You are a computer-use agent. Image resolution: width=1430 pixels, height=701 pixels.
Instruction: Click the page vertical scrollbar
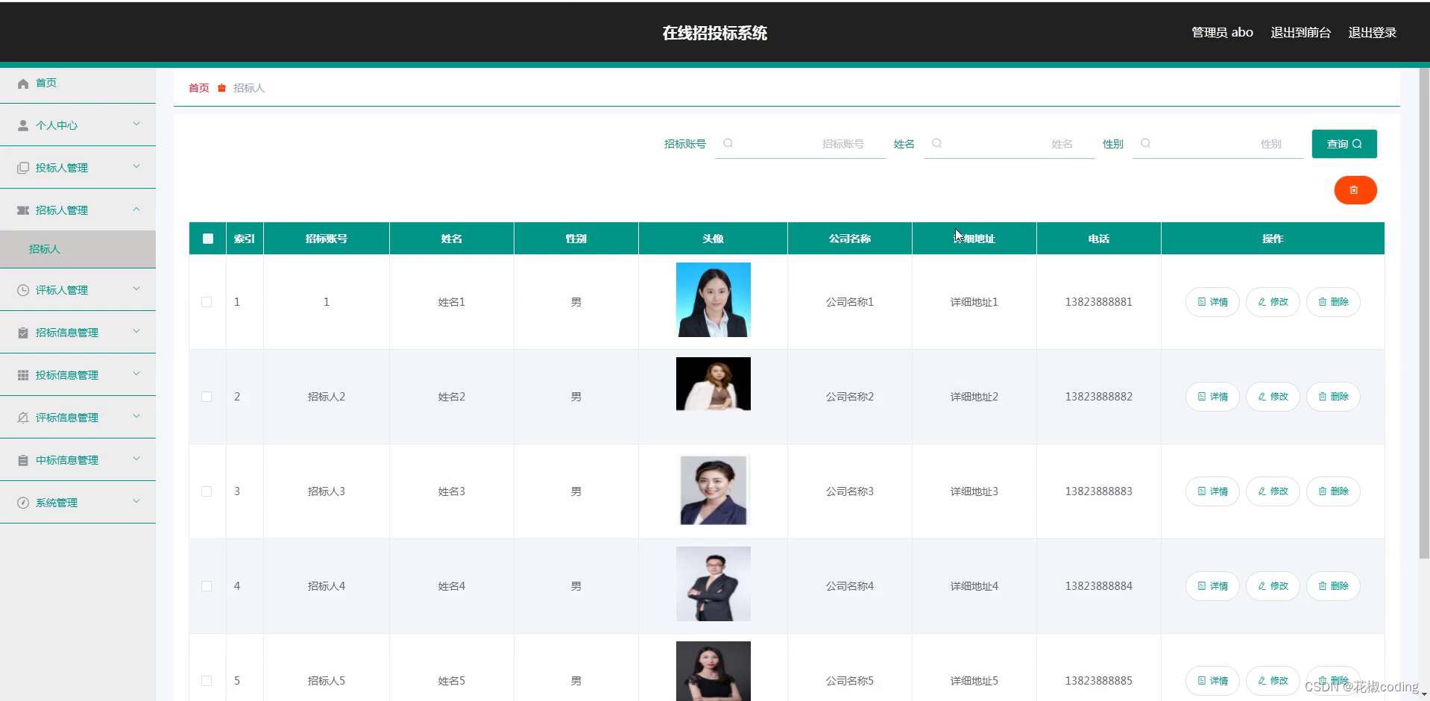[1424, 313]
